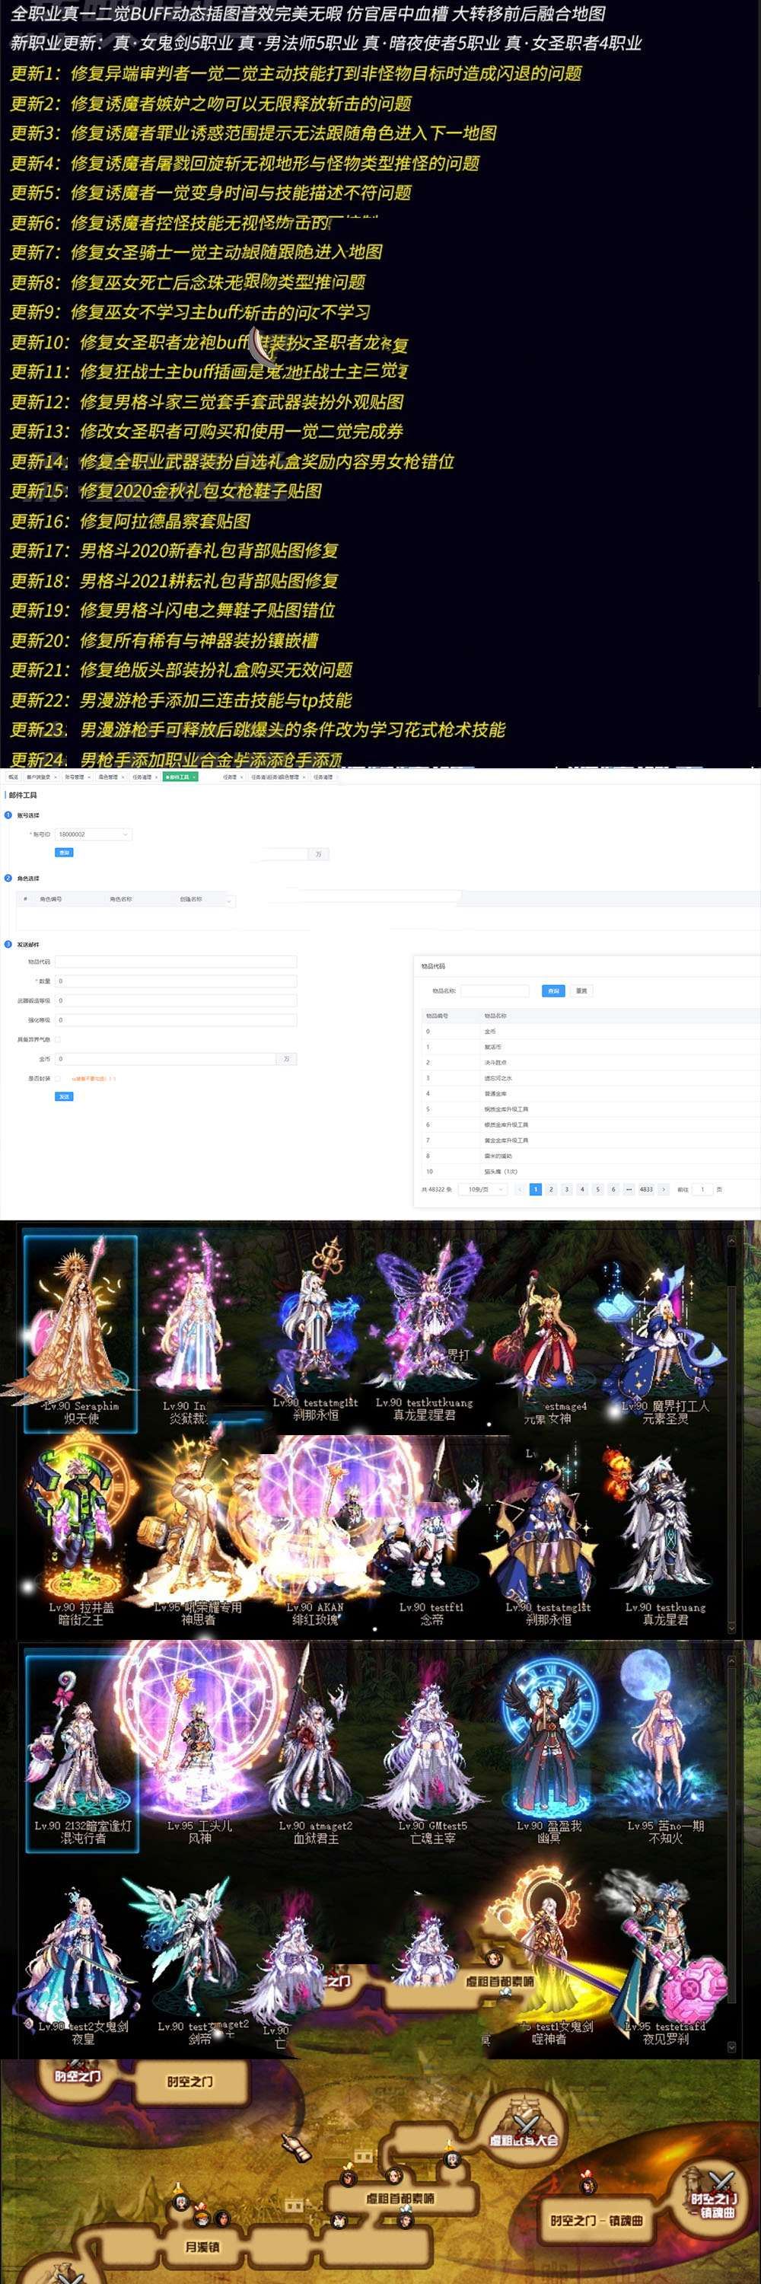Open the 账号管理 tab
The height and width of the screenshot is (2284, 761).
point(74,777)
